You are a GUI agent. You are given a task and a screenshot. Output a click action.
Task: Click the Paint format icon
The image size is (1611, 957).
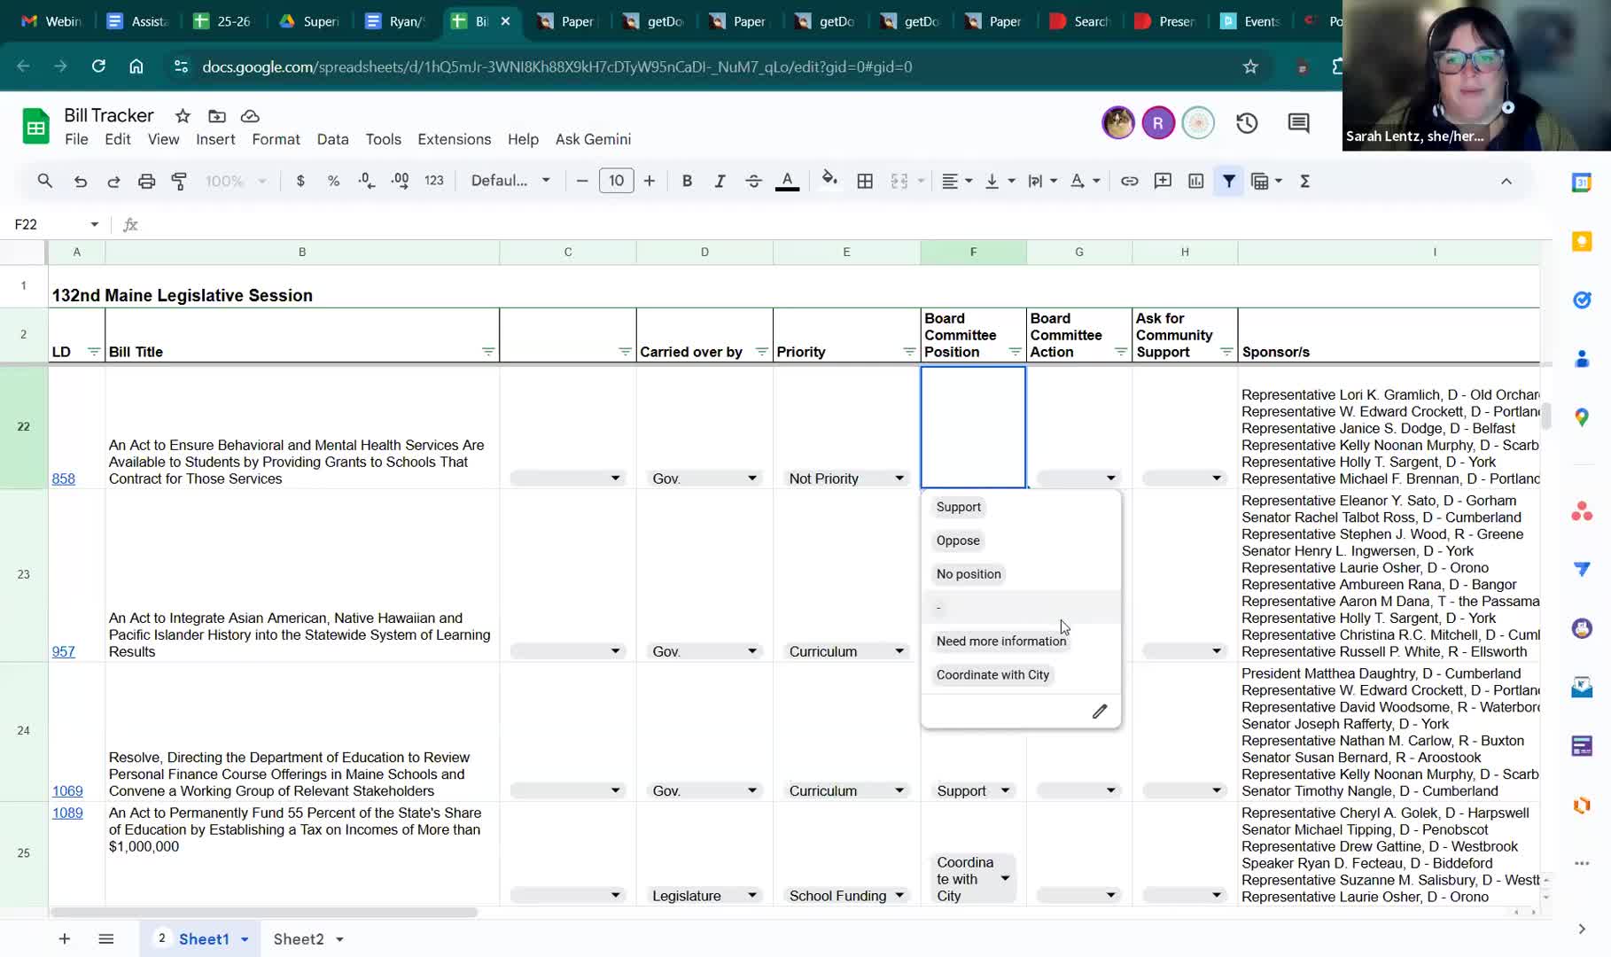[x=179, y=181]
